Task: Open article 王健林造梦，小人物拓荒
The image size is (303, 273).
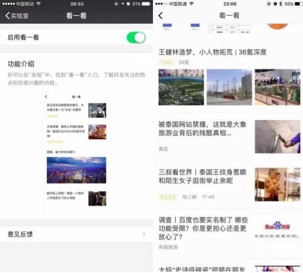Action: tap(212, 52)
